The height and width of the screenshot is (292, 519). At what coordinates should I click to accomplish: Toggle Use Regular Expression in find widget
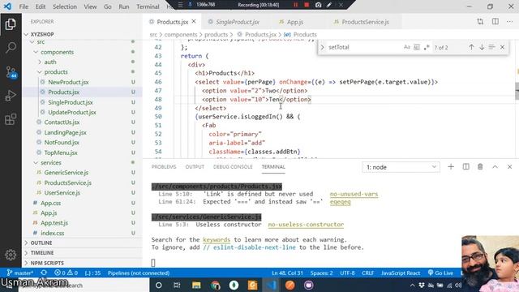click(427, 47)
